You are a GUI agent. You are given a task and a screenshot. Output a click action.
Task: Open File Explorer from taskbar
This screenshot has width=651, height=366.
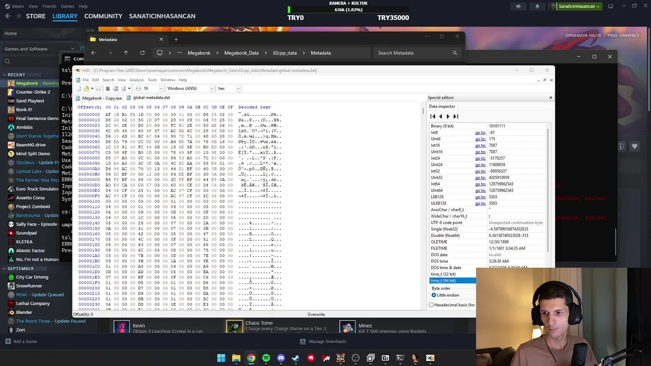coord(236,358)
